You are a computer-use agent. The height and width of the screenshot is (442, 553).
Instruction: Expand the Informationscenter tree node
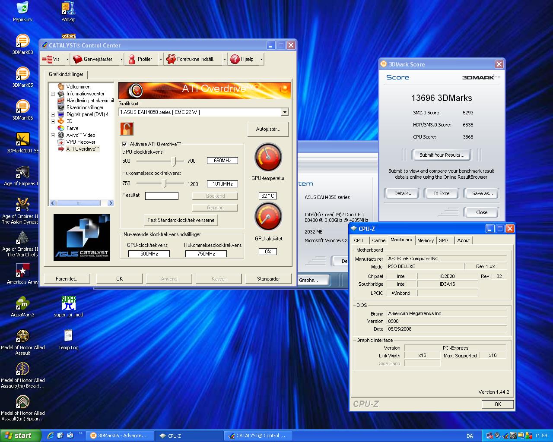[53, 94]
